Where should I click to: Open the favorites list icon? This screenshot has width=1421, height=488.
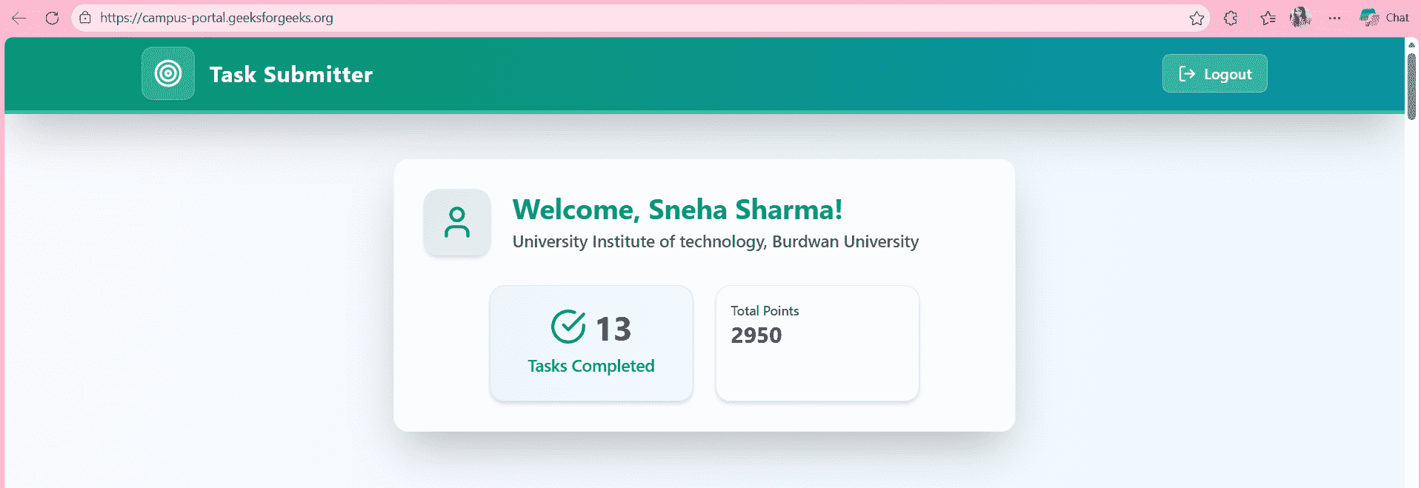[1268, 18]
